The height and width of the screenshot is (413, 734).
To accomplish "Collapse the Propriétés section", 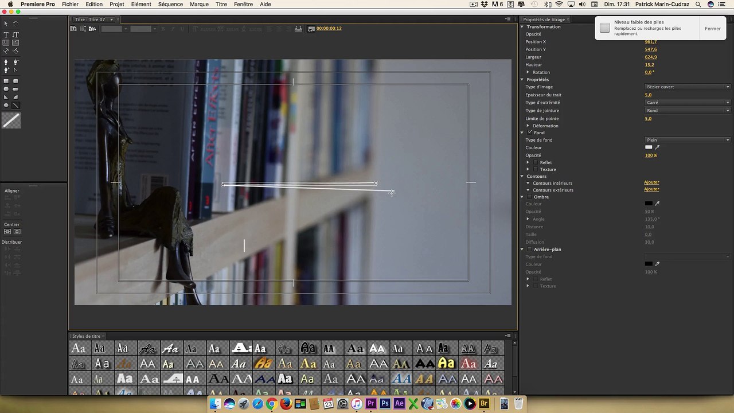I will 522,80.
